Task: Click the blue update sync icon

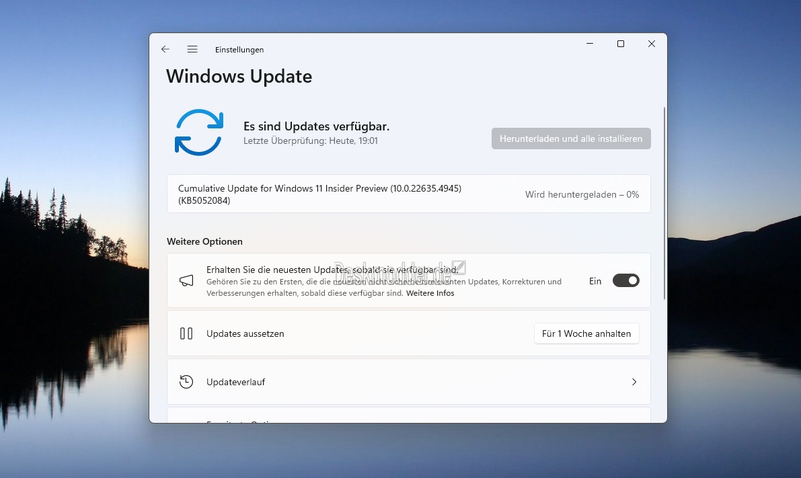Action: coord(199,132)
